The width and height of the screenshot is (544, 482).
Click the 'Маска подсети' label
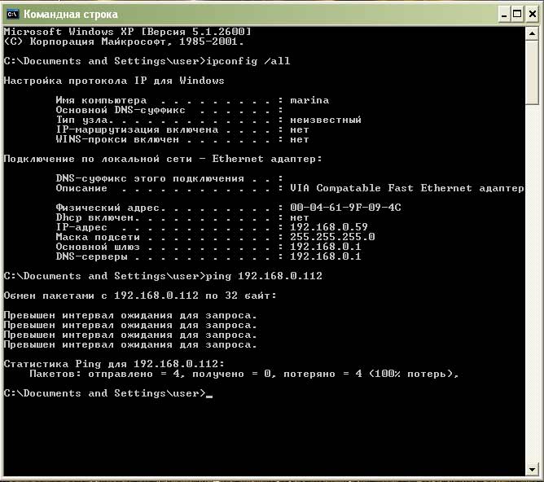pyautogui.click(x=98, y=237)
